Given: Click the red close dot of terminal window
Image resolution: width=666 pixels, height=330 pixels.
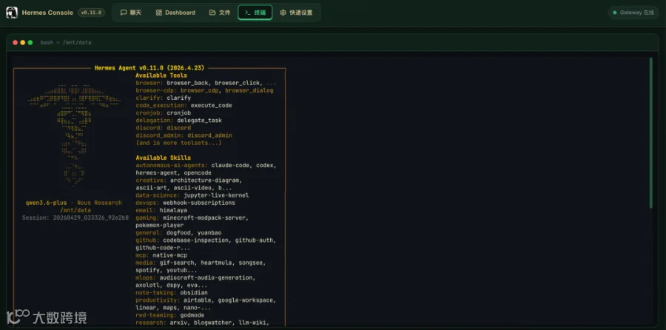Looking at the screenshot, I should coord(16,42).
